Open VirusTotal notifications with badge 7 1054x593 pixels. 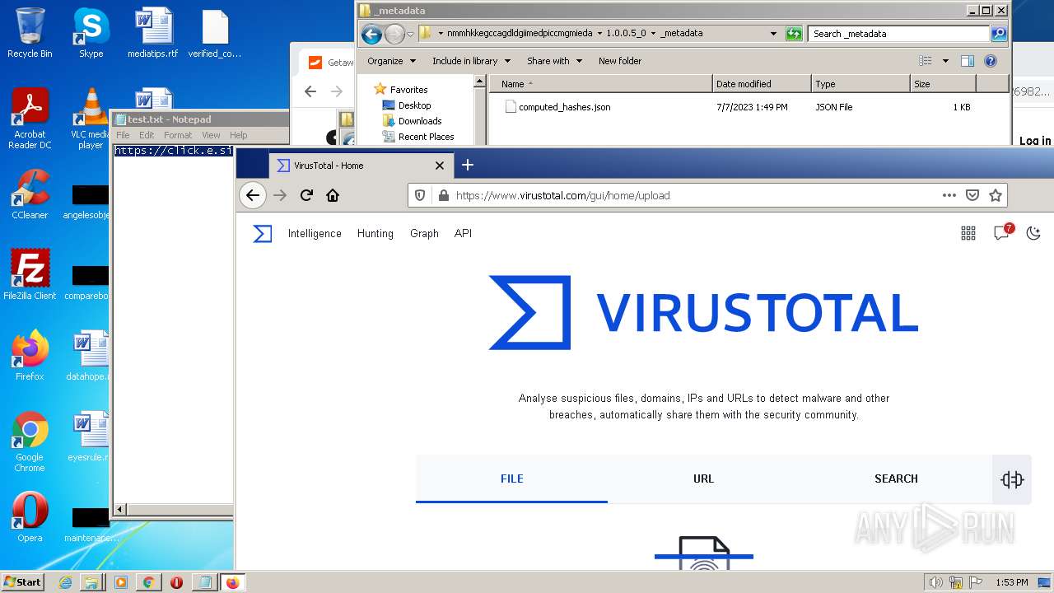click(x=1002, y=232)
